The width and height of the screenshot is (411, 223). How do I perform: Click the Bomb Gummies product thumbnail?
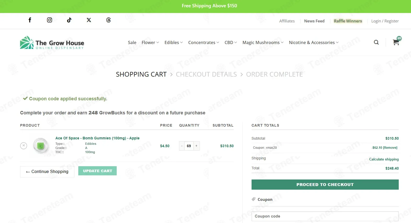click(x=41, y=146)
